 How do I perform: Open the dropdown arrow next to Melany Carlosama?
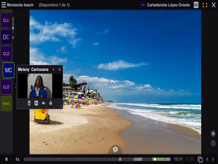point(53,70)
